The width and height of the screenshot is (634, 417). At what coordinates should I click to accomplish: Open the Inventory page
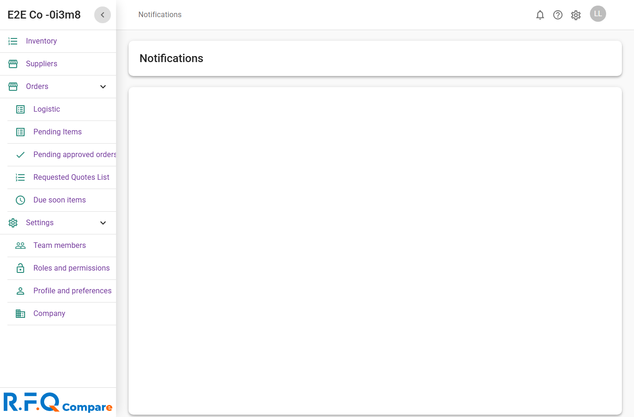point(58,41)
